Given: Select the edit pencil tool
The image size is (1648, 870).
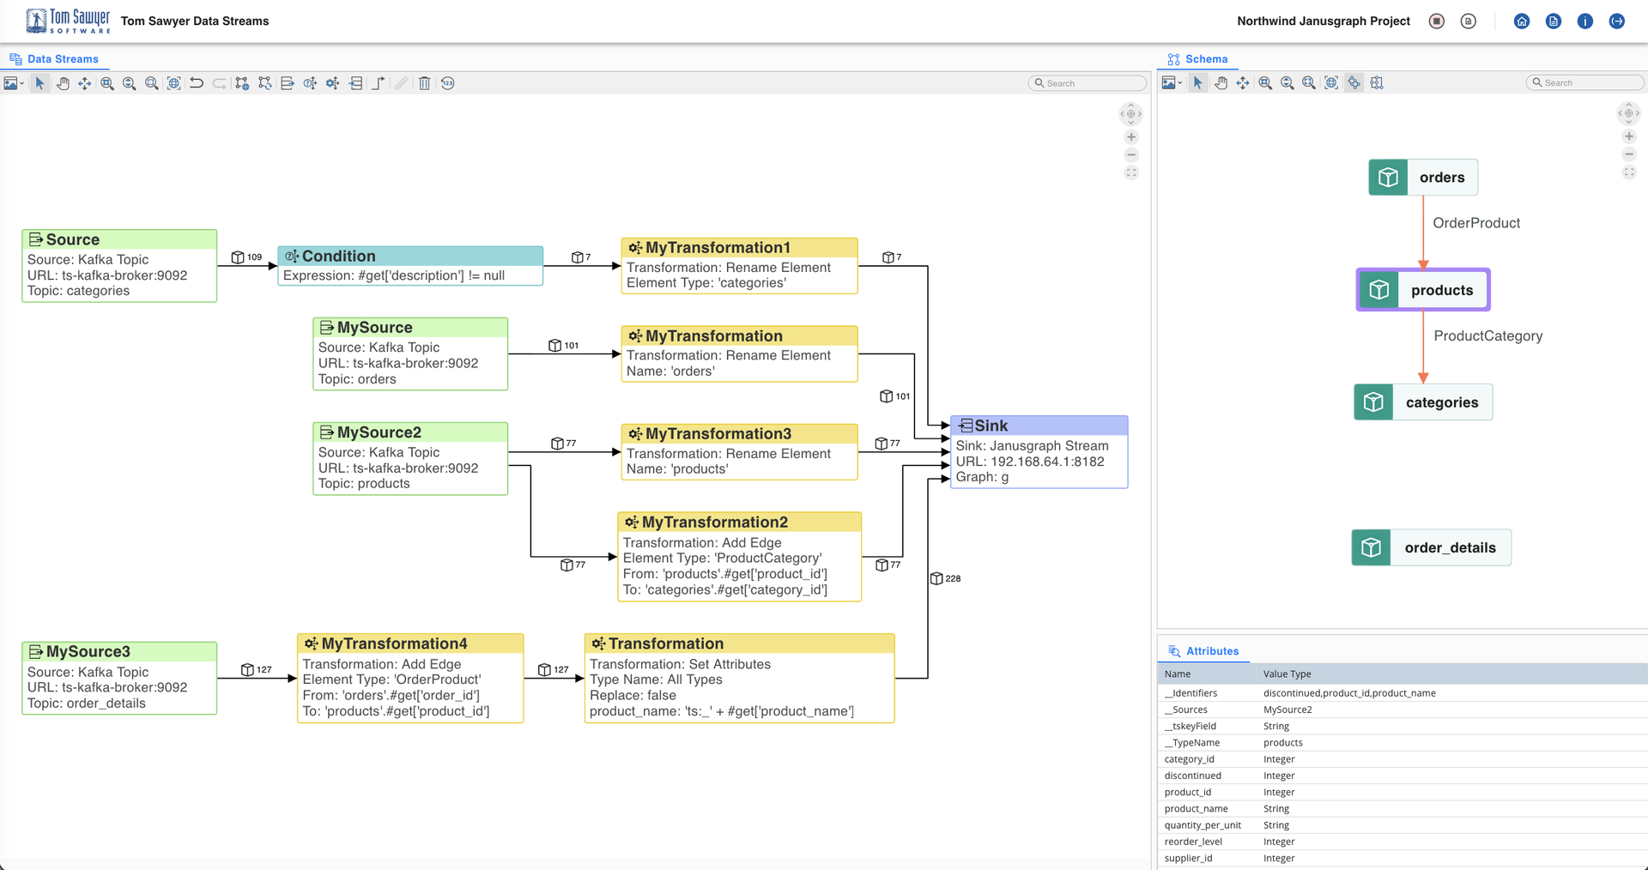Looking at the screenshot, I should tap(401, 83).
